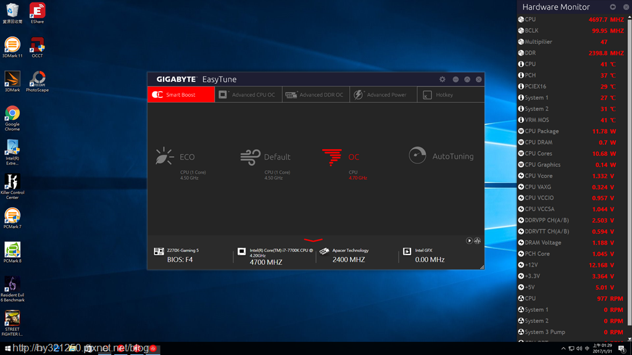The width and height of the screenshot is (632, 355).
Task: Click the '977 RPM' CPU fan reading
Action: pos(610,299)
